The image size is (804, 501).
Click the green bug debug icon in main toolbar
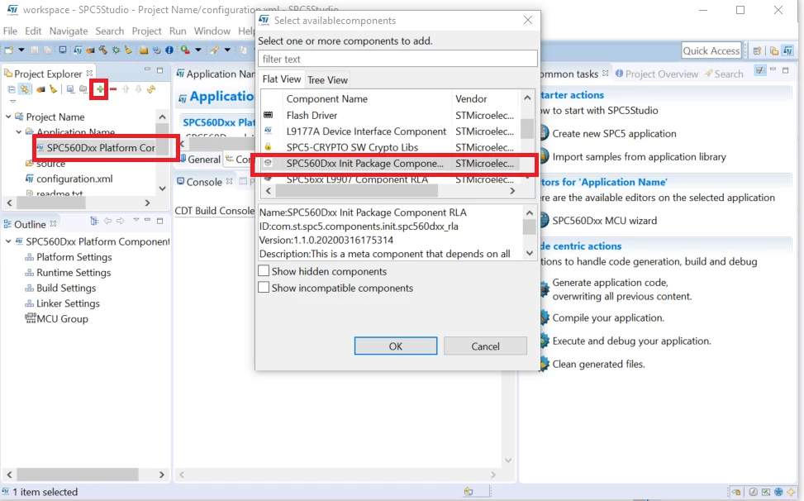click(x=117, y=50)
